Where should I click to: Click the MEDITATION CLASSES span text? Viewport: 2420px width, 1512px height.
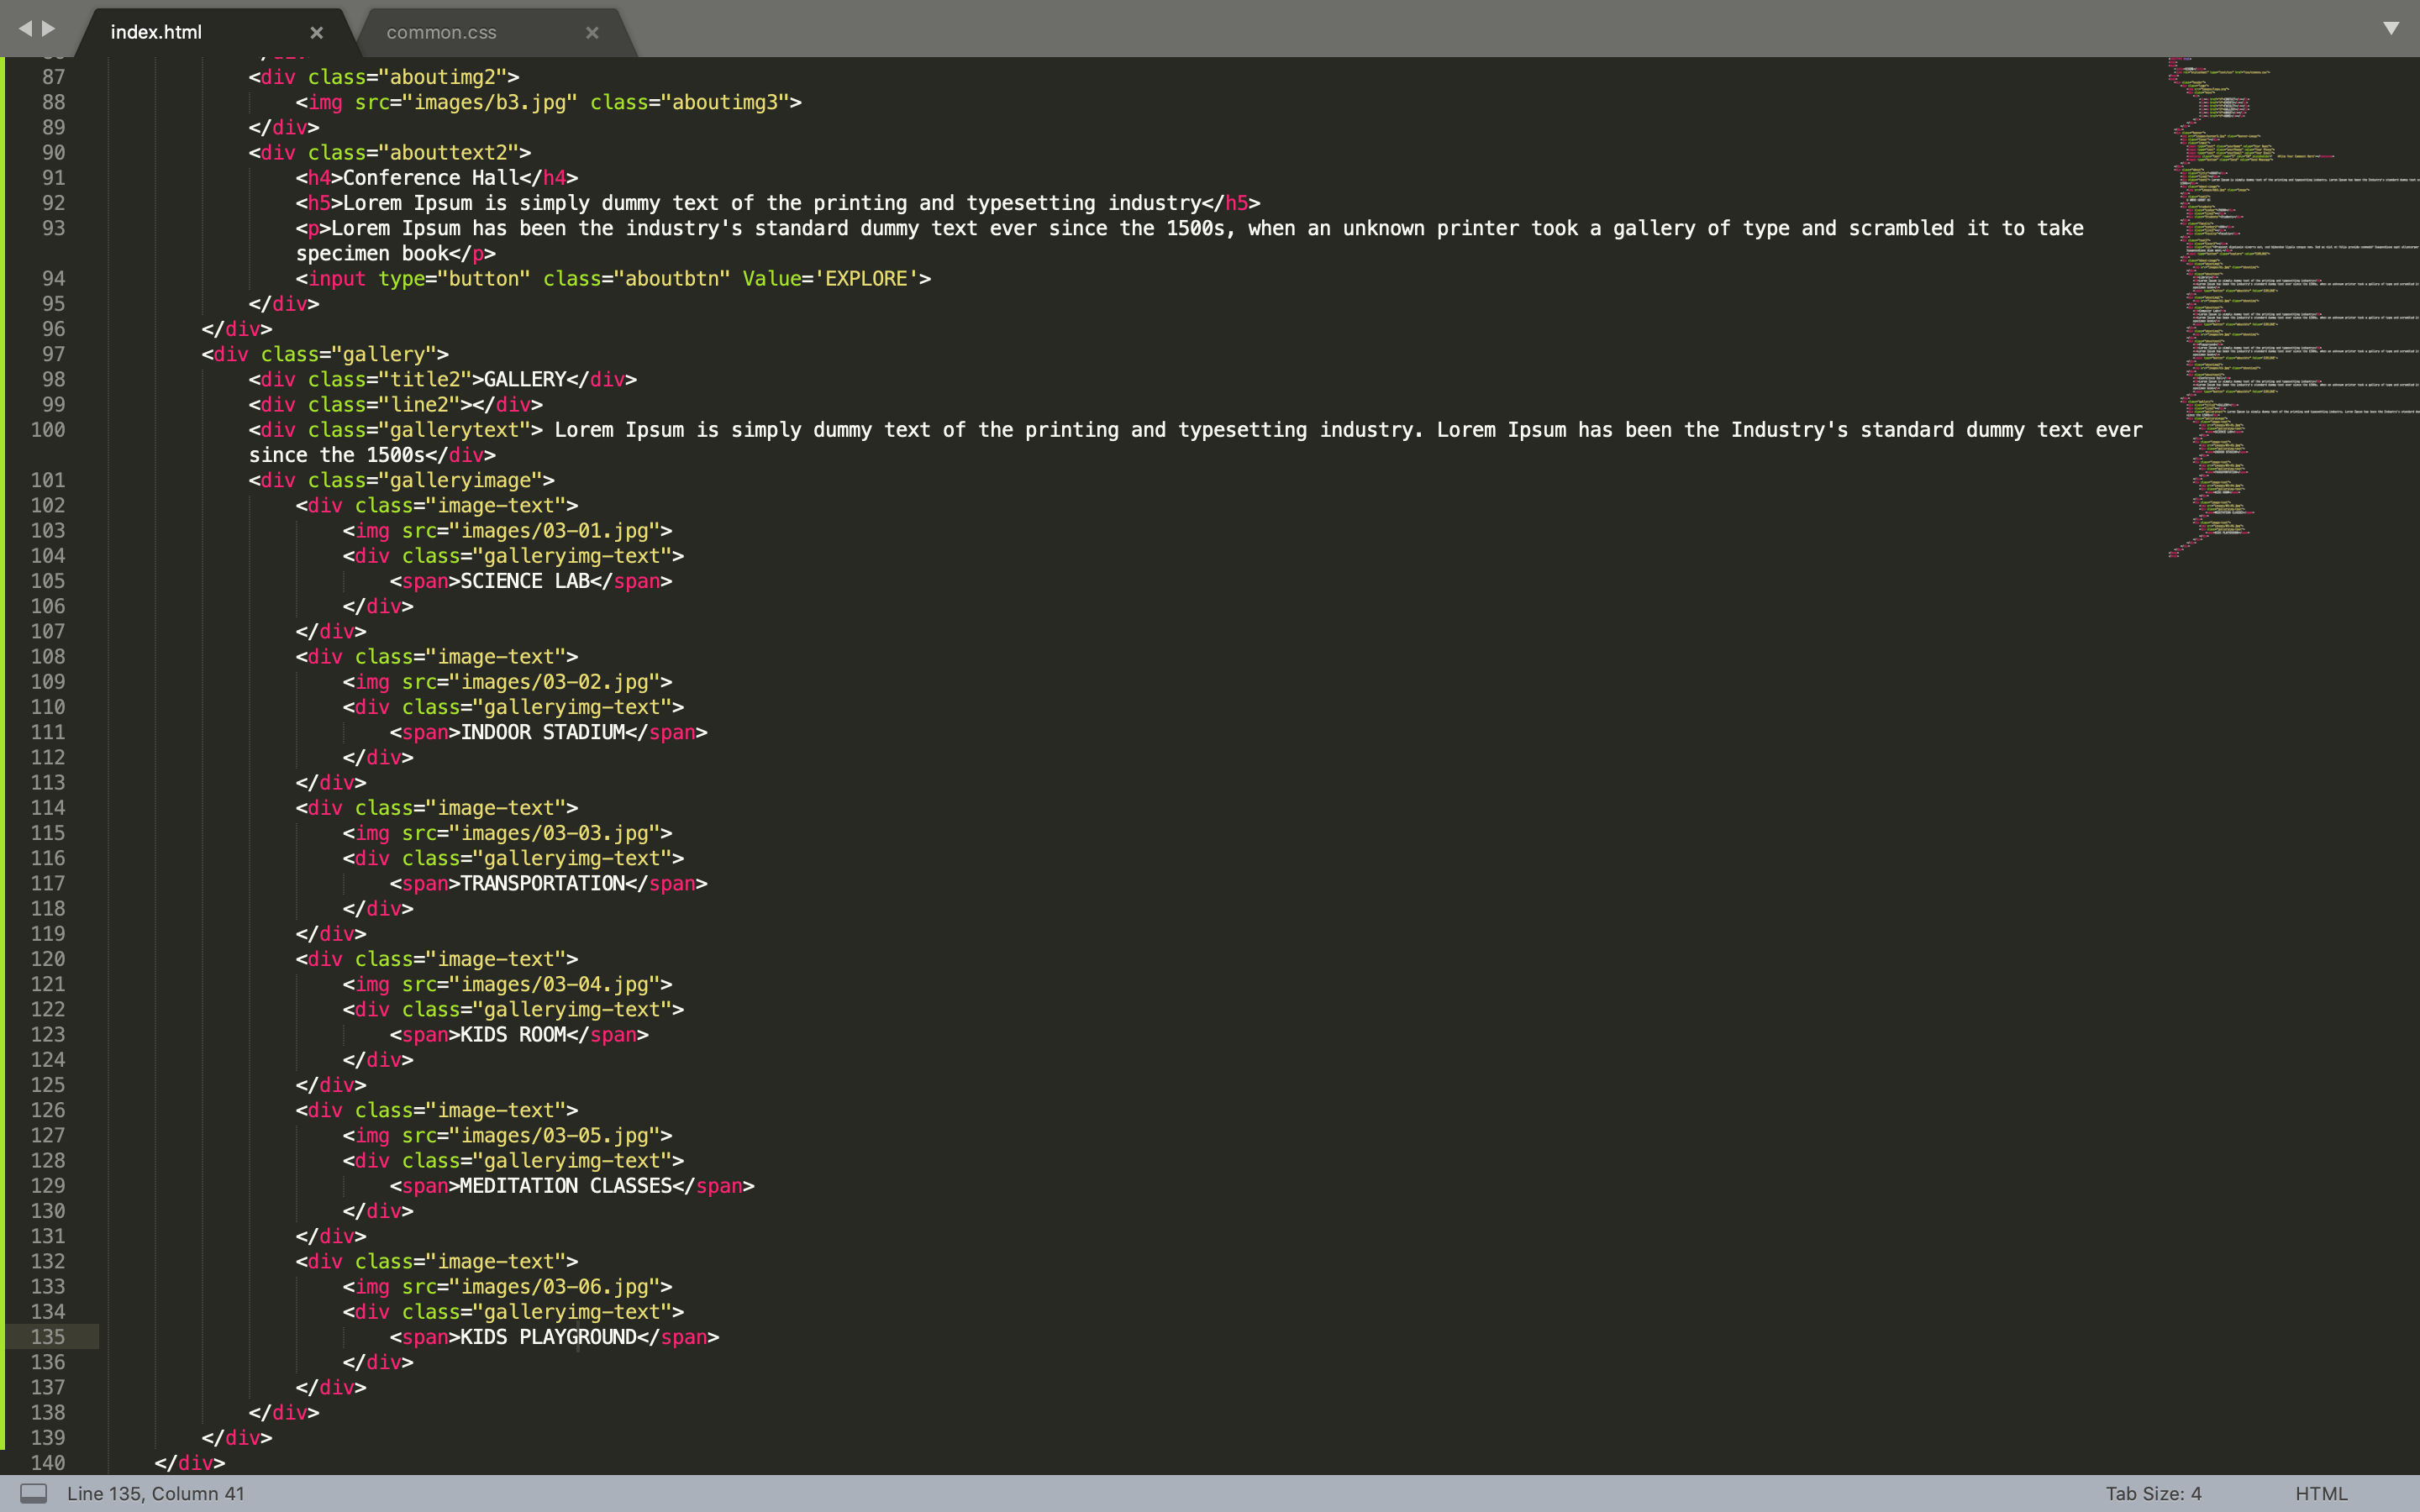click(x=566, y=1186)
